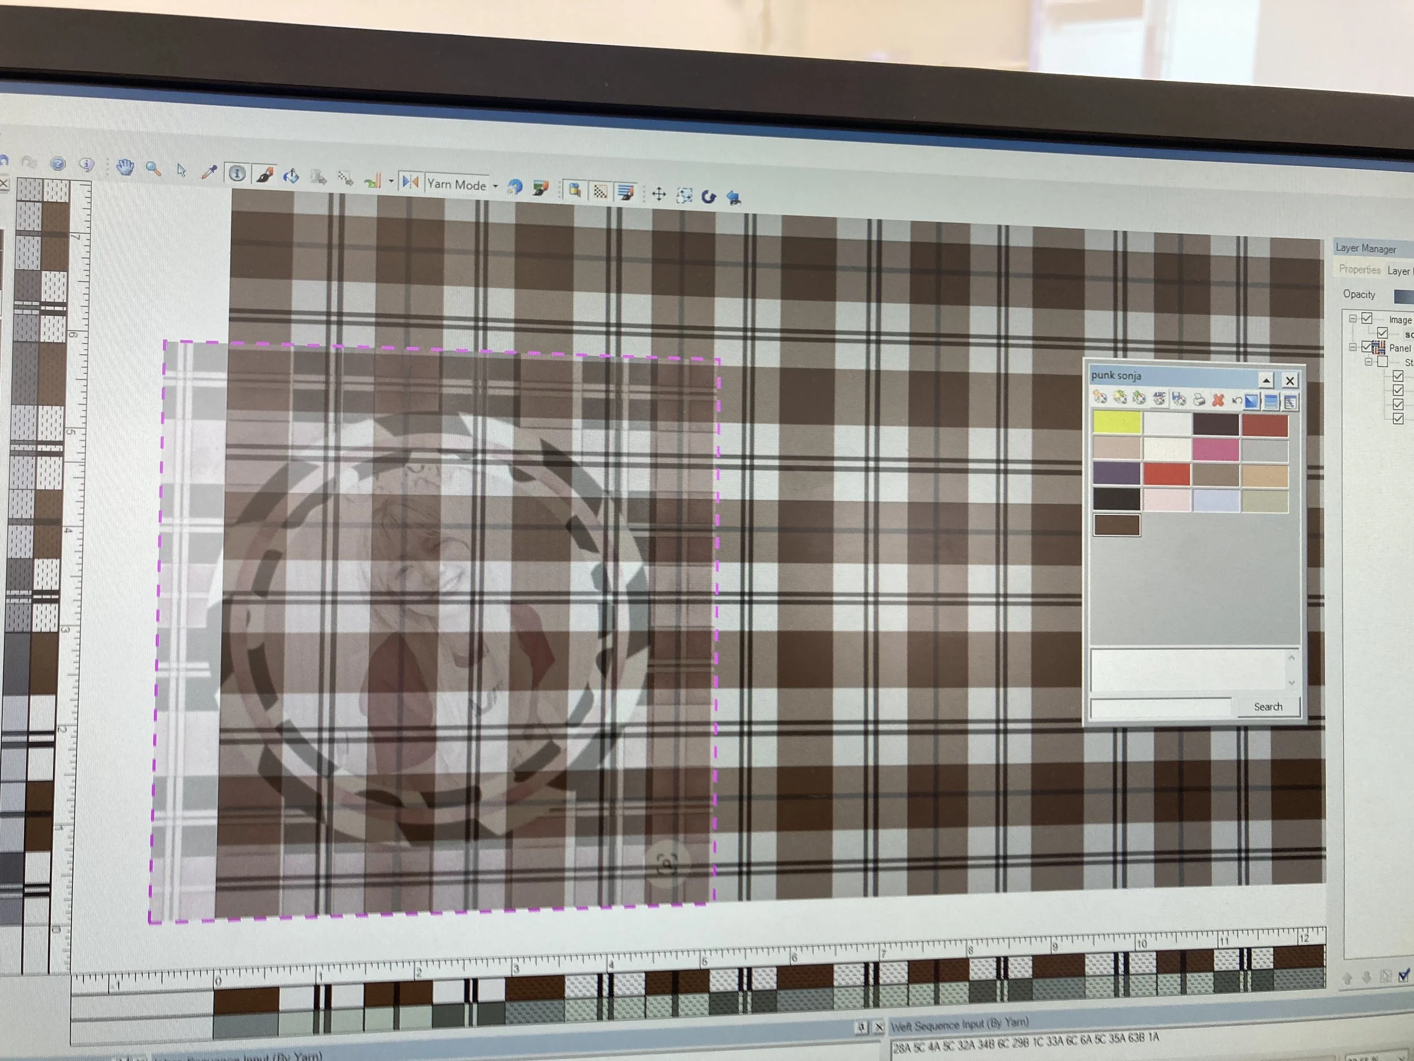Check the empty St sublayer checkbox
Image resolution: width=1414 pixels, height=1061 pixels.
point(1382,362)
